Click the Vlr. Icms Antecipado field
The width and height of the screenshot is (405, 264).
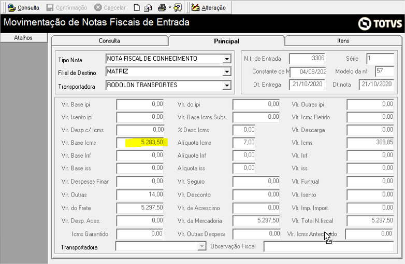369,234
